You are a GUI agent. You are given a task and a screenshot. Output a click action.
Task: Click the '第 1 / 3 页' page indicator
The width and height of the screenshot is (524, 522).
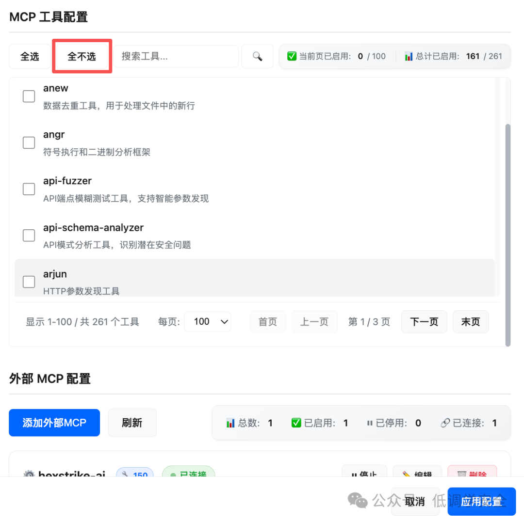pyautogui.click(x=369, y=322)
